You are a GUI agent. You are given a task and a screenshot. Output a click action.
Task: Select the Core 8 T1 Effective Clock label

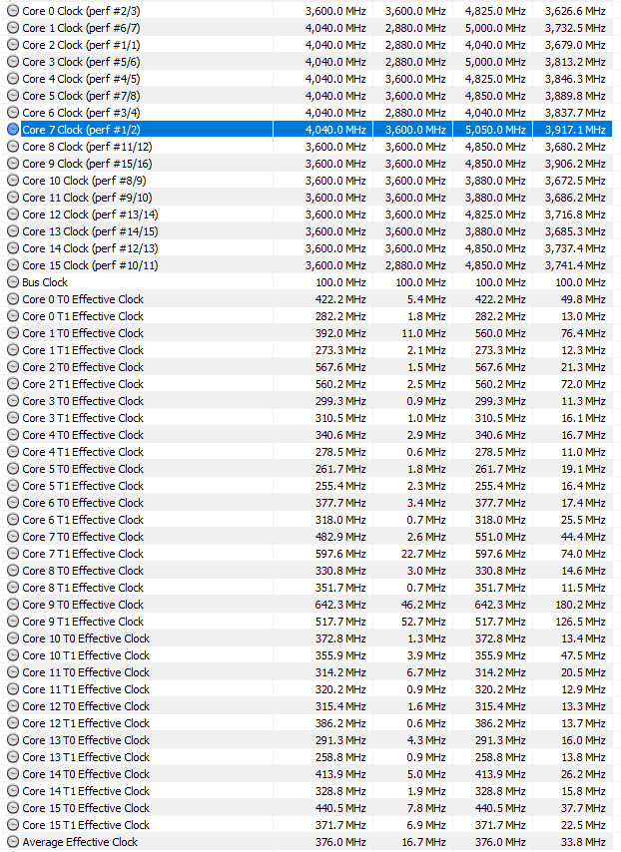pos(83,588)
